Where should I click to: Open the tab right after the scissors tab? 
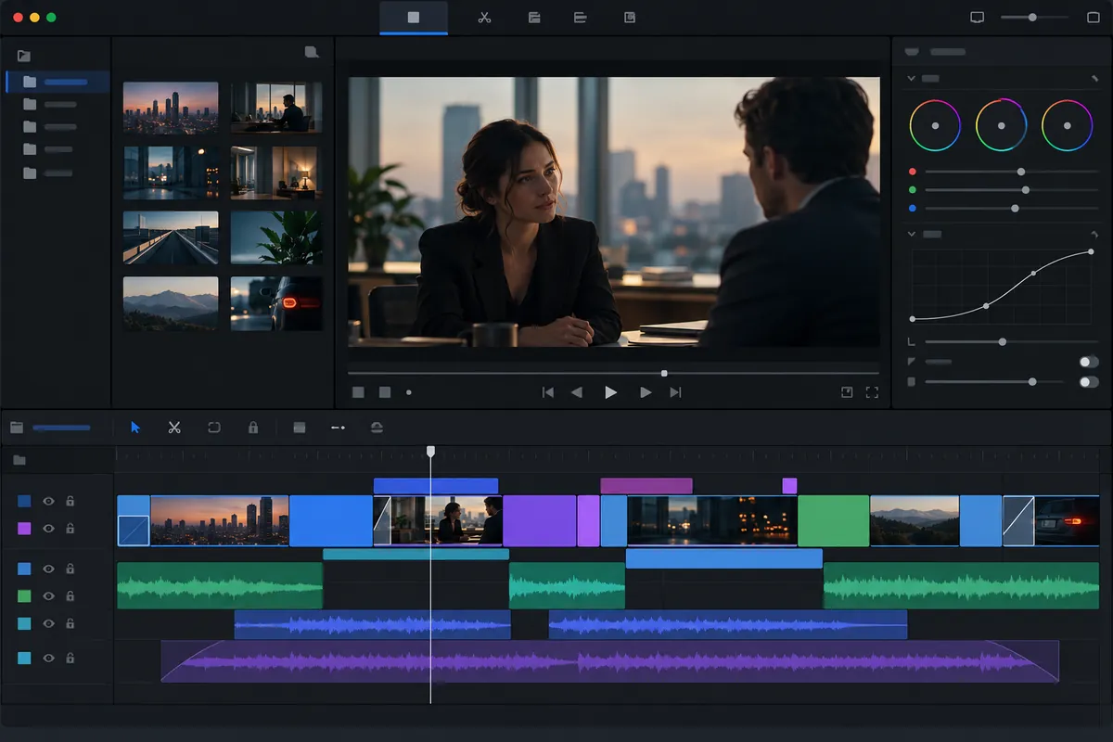tap(534, 18)
